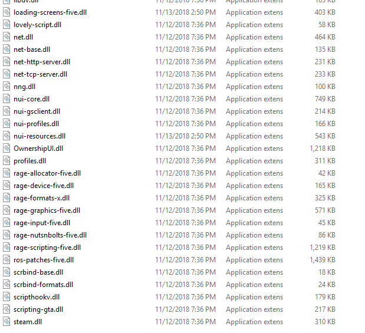Click the icon next to nui-profiles.dll
365x333 pixels.
click(x=6, y=124)
